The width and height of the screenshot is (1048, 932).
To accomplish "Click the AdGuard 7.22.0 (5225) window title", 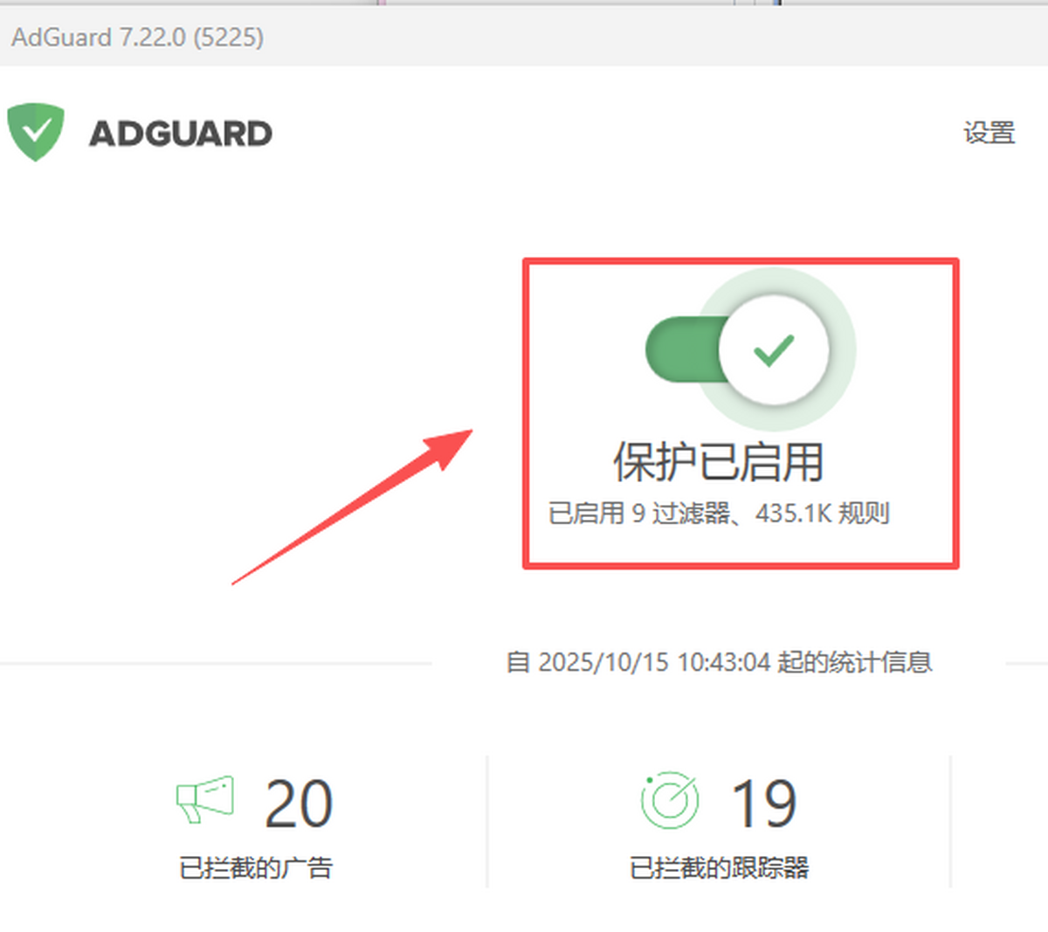I will 138,38.
